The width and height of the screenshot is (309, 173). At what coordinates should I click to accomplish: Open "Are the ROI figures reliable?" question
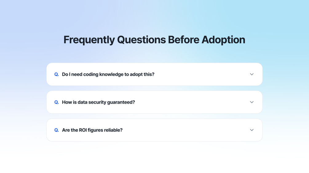(92, 130)
